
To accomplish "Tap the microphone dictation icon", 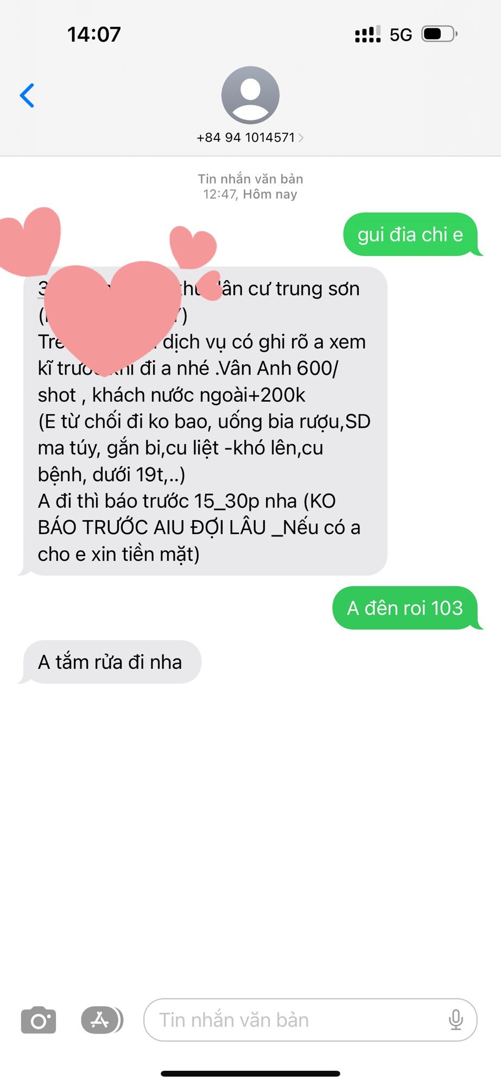I will click(x=456, y=1020).
